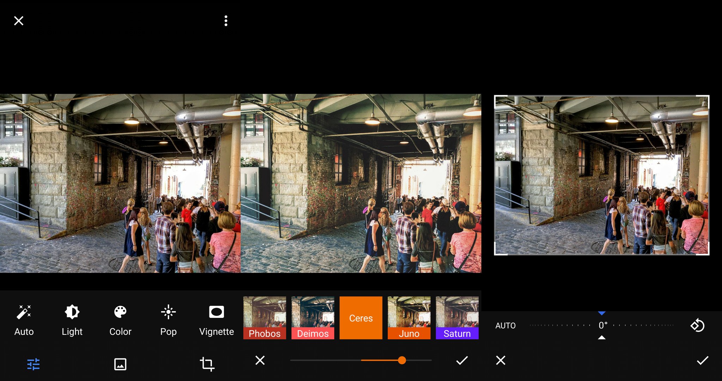
Task: Choose the Vignette effect
Action: click(x=216, y=319)
